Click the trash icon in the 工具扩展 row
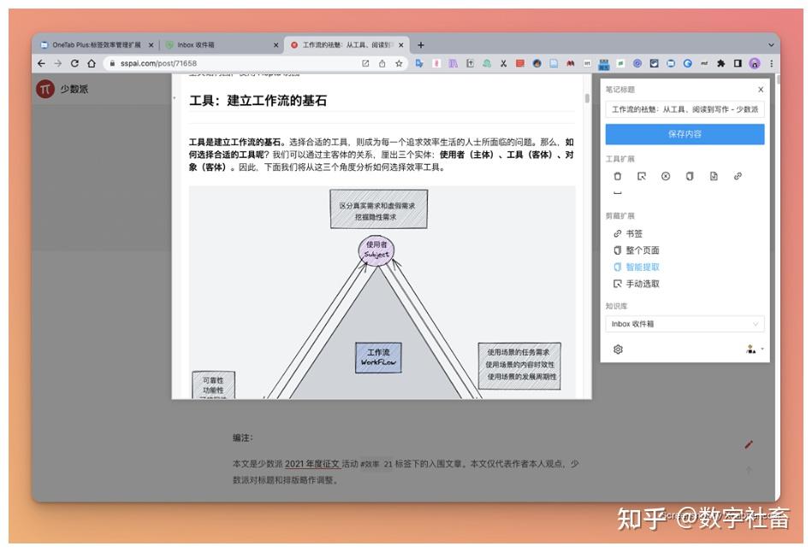The image size is (812, 552). click(x=618, y=175)
